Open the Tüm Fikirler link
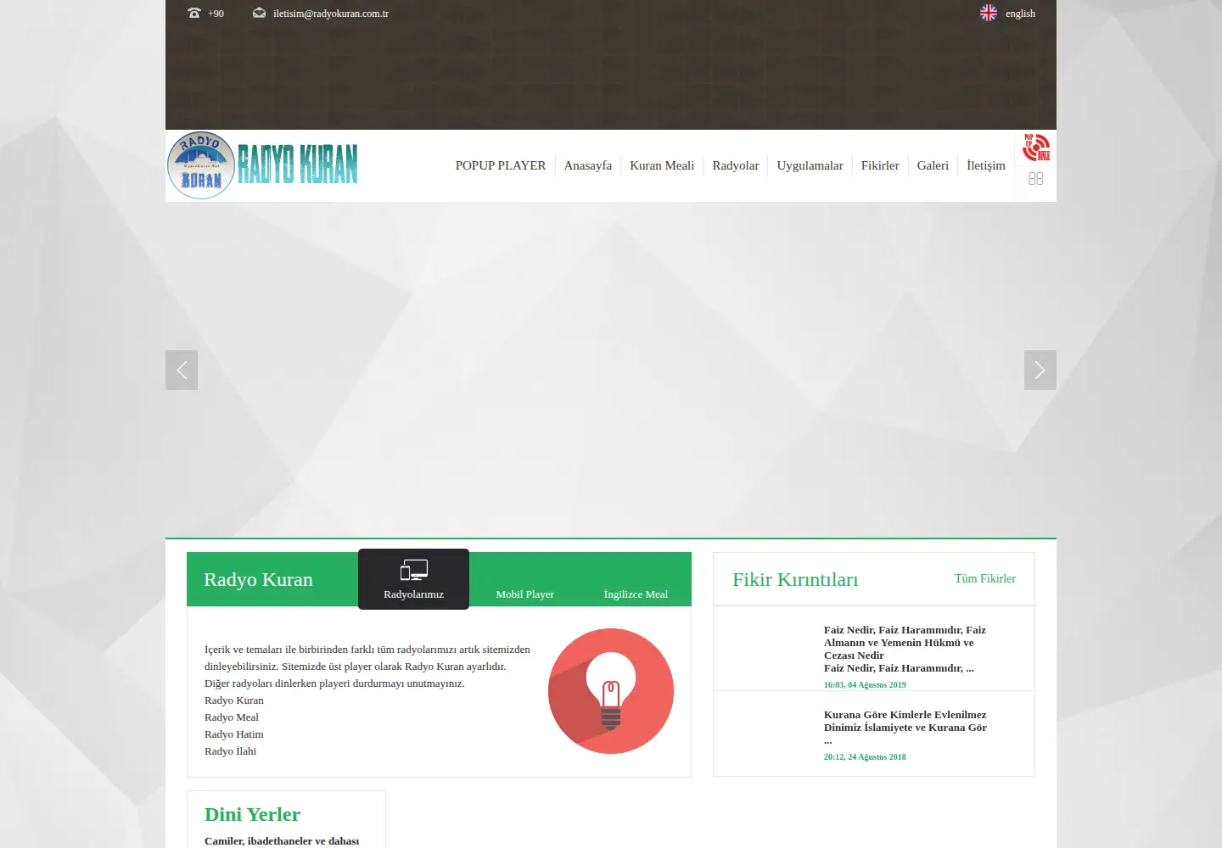This screenshot has height=848, width=1222. [985, 578]
